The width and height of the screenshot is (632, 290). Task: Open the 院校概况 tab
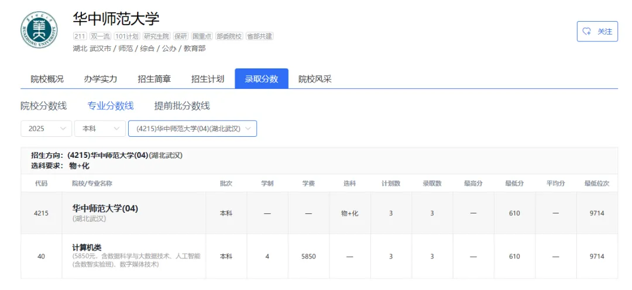(47, 79)
